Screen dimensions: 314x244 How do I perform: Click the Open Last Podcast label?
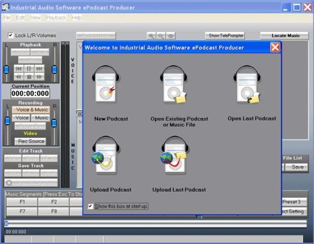tap(252, 119)
